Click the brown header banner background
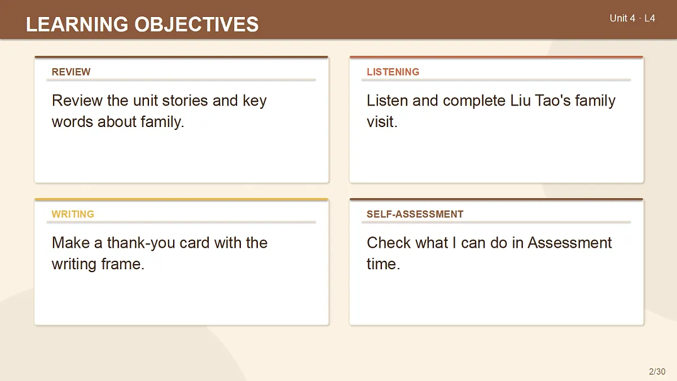Image resolution: width=677 pixels, height=381 pixels. 429,20
